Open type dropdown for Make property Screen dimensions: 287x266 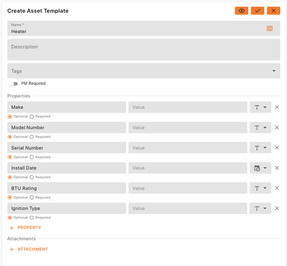tap(260, 107)
